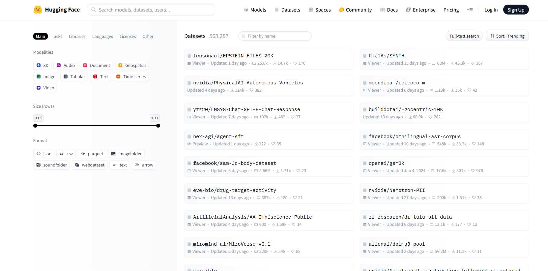The height and width of the screenshot is (271, 548).
Task: Click the Datasets nav icon
Action: (277, 10)
